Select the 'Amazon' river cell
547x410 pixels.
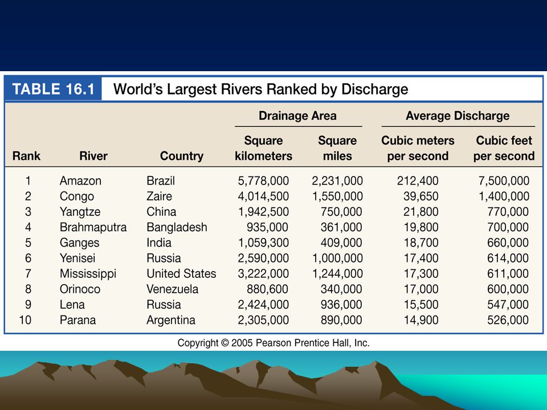[x=80, y=181]
